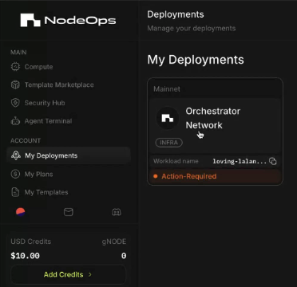Click the My Deployments rocket icon
This screenshot has height=287, width=297.
(x=15, y=155)
